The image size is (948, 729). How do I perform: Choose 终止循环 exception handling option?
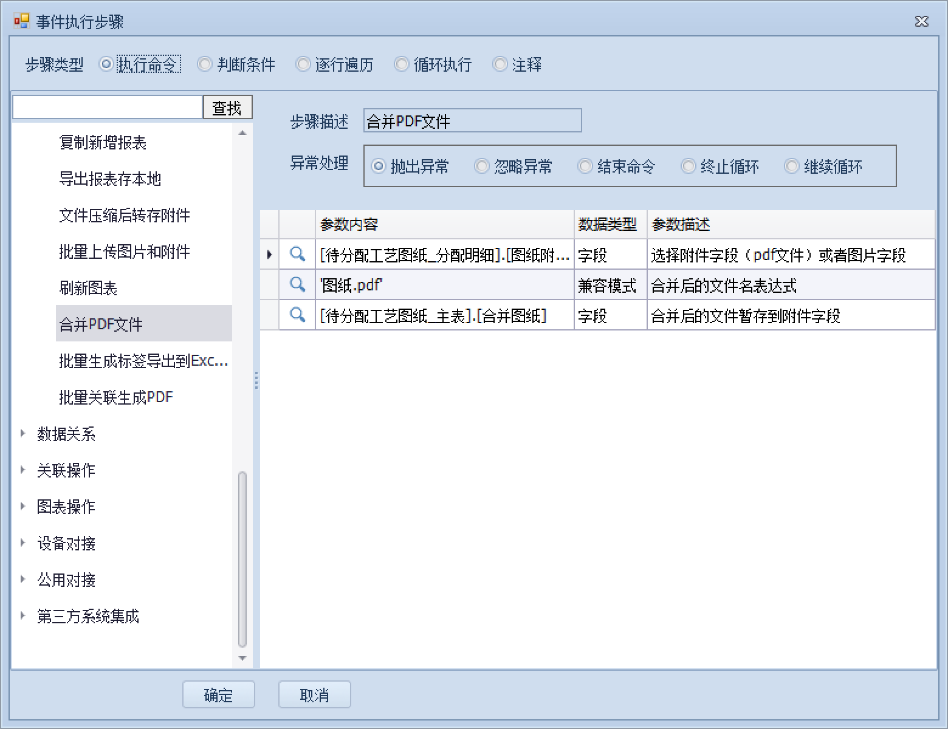pos(689,166)
